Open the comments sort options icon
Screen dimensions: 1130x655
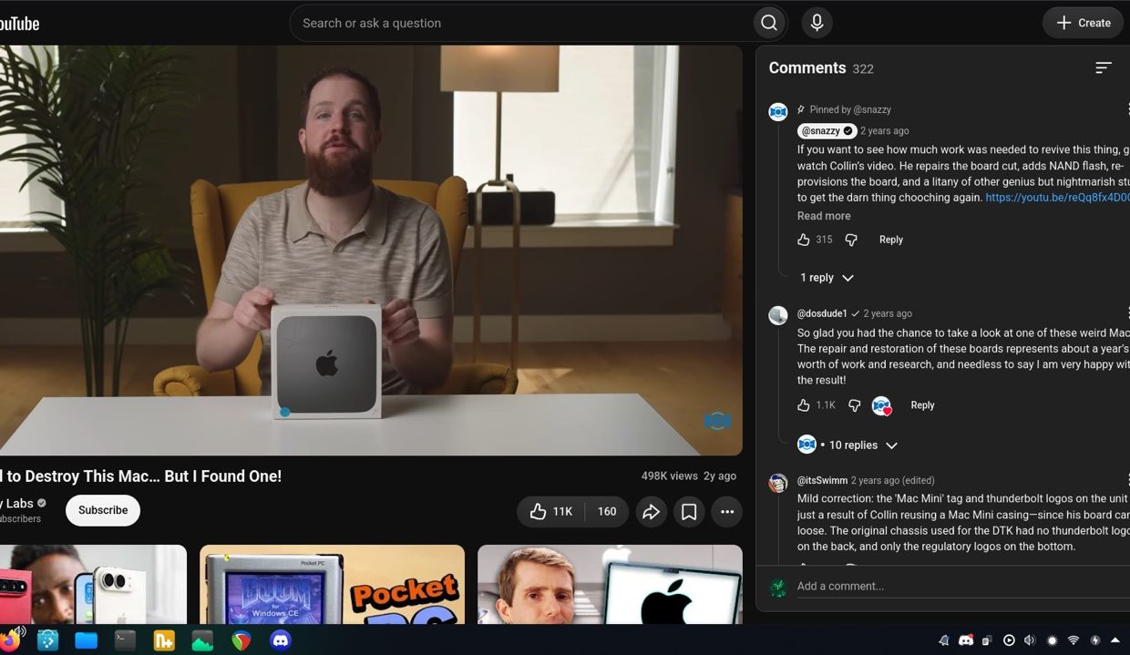[1103, 68]
